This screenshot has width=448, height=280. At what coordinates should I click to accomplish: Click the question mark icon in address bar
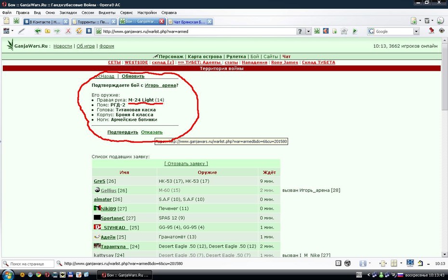300,31
